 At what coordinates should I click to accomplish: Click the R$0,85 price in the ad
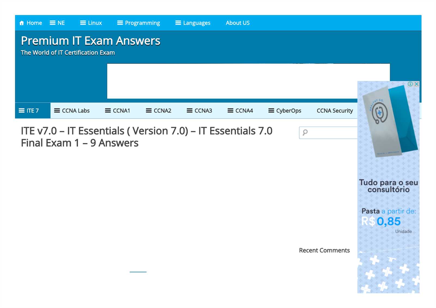coord(381,221)
